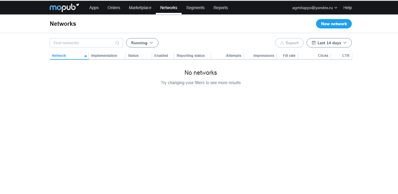Expand the agmitapps@yandex.ru account menu
This screenshot has width=398, height=194.
click(x=315, y=8)
